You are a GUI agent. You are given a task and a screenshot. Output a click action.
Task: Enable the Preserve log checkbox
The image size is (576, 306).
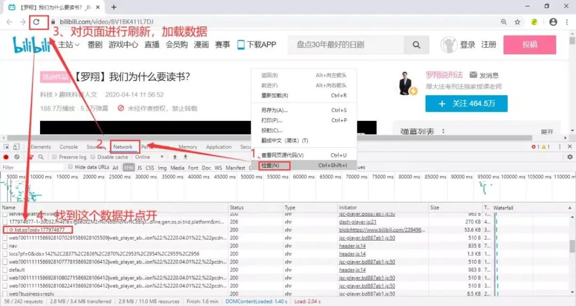point(54,157)
